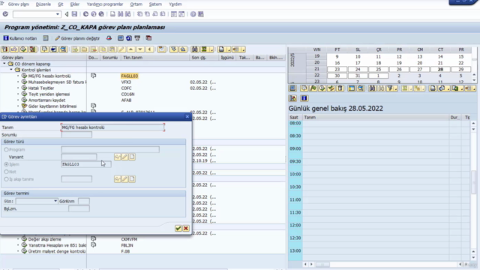Image resolution: width=480 pixels, height=270 pixels.
Task: Click green flag icon in calendar toolbar
Action: click(x=313, y=88)
